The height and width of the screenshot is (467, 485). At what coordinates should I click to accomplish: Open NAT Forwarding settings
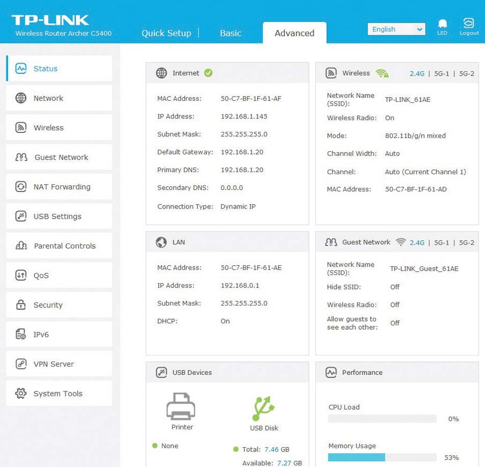[59, 187]
